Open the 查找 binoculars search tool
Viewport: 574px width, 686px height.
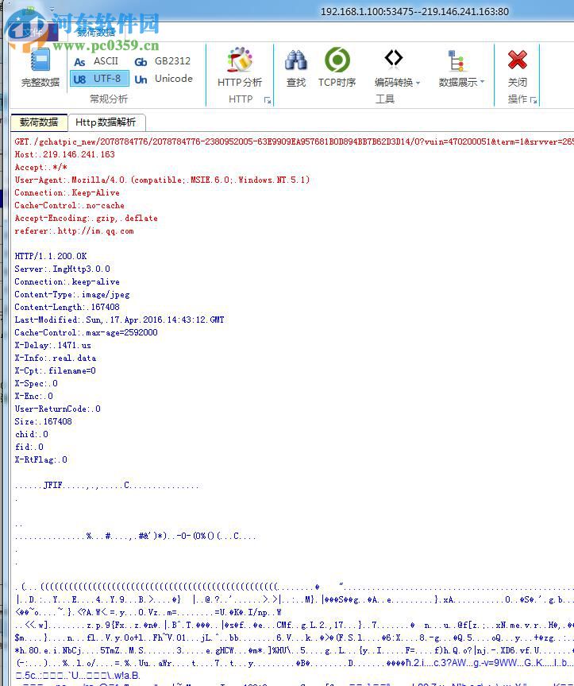pyautogui.click(x=296, y=68)
